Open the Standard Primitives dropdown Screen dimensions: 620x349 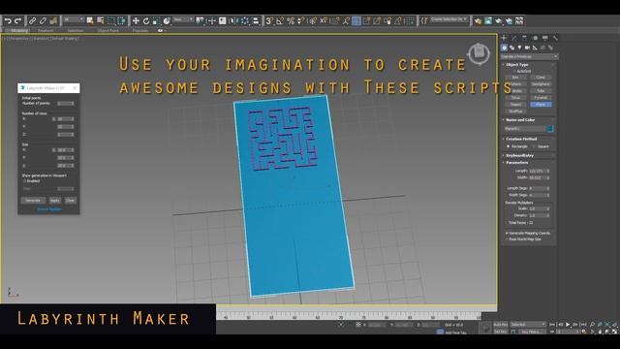coord(529,56)
